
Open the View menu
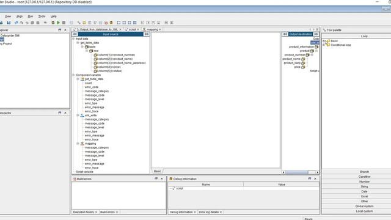point(8,16)
